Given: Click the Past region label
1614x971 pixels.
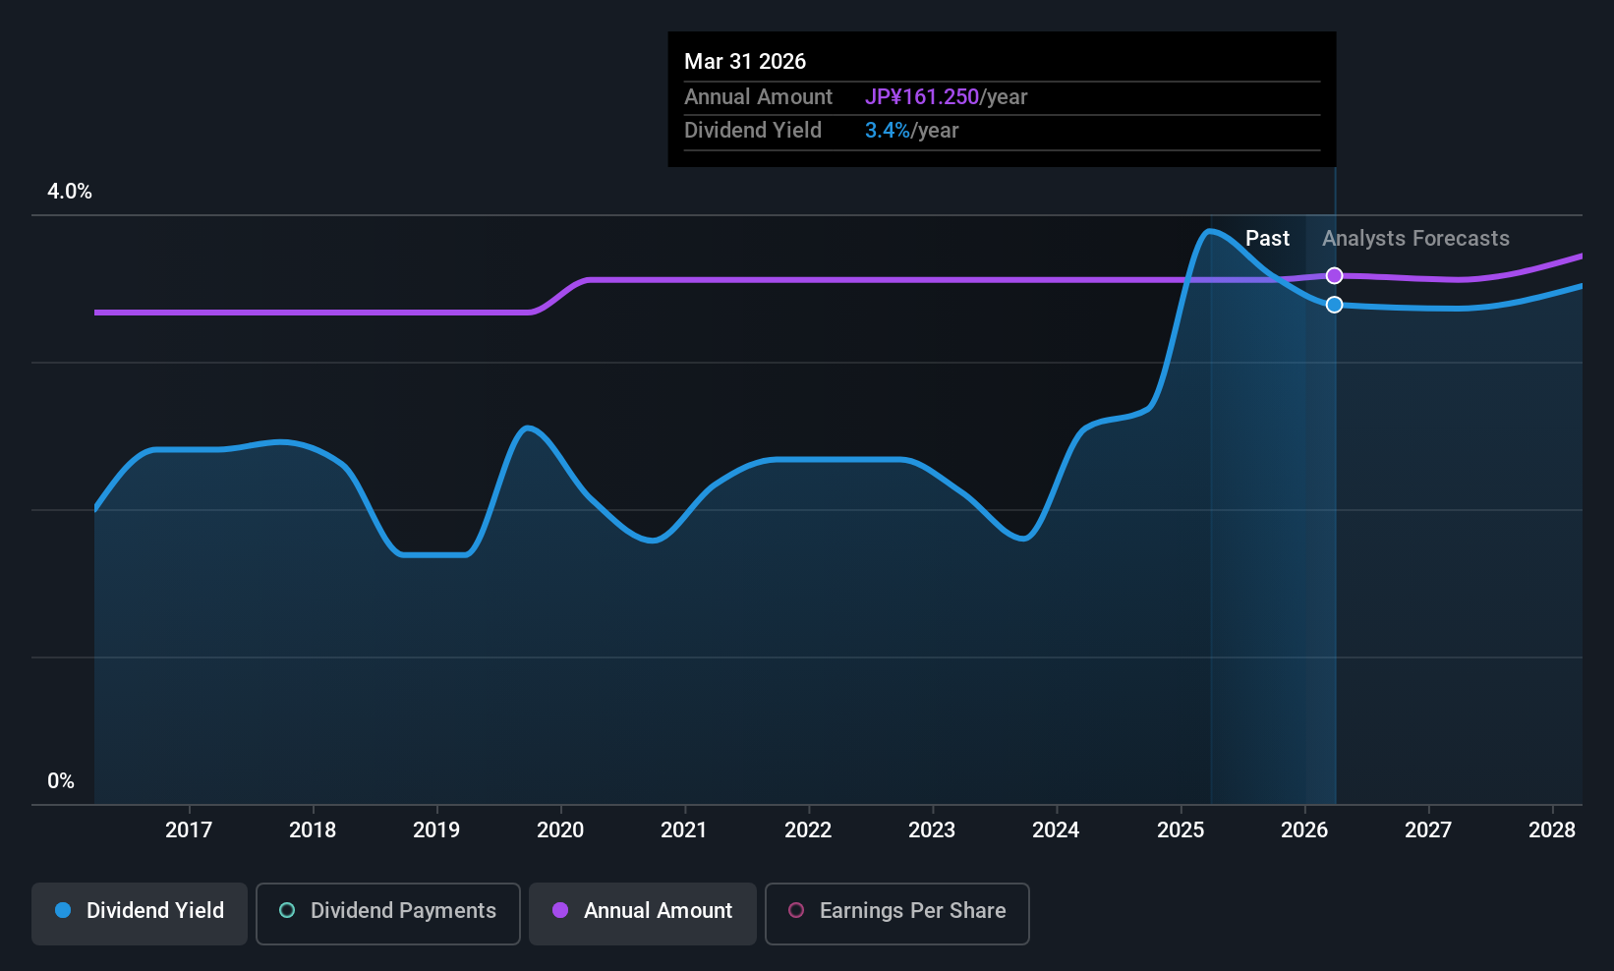Looking at the screenshot, I should tap(1267, 238).
